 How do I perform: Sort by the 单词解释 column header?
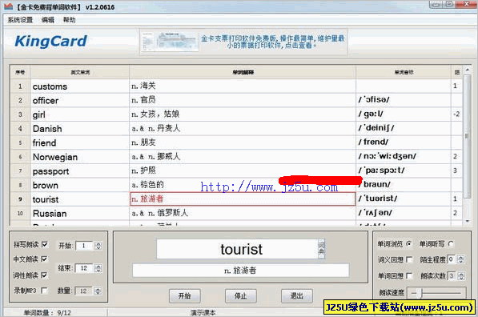point(243,72)
